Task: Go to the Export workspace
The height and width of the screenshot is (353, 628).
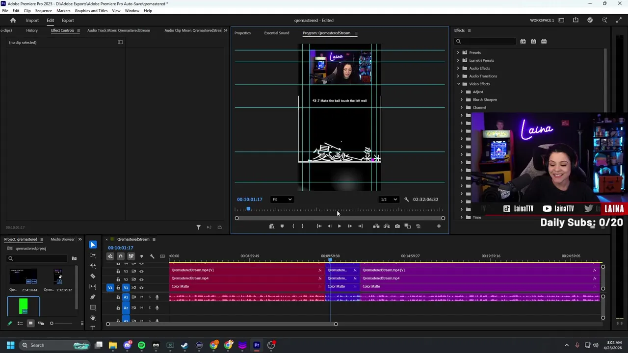Action: (x=68, y=21)
